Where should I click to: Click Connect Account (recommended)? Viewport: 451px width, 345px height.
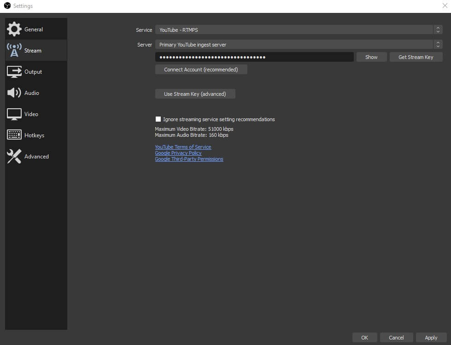pos(201,69)
